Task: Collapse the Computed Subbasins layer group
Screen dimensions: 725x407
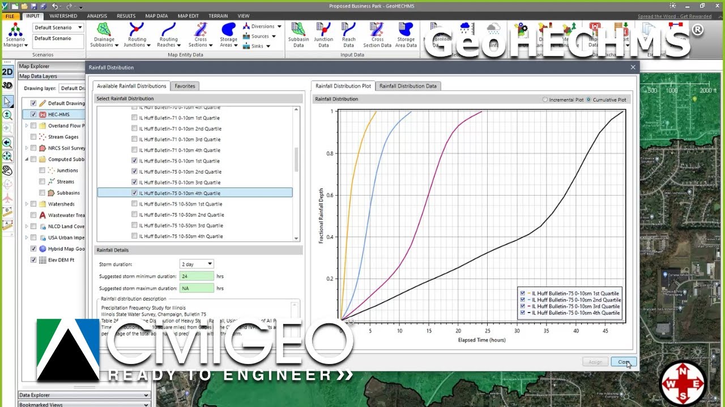Action: pos(26,159)
